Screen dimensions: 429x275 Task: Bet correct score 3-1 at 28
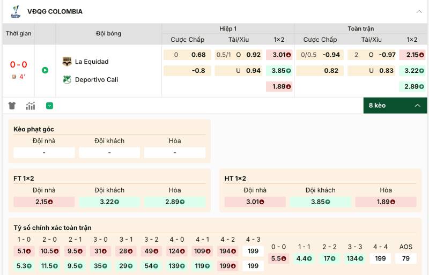(x=126, y=251)
